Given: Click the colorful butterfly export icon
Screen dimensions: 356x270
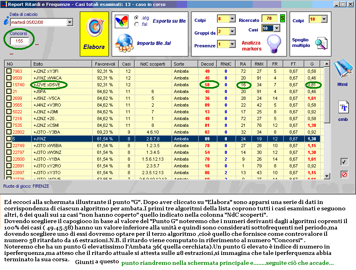Looking at the screenshot, I should click(x=122, y=21).
